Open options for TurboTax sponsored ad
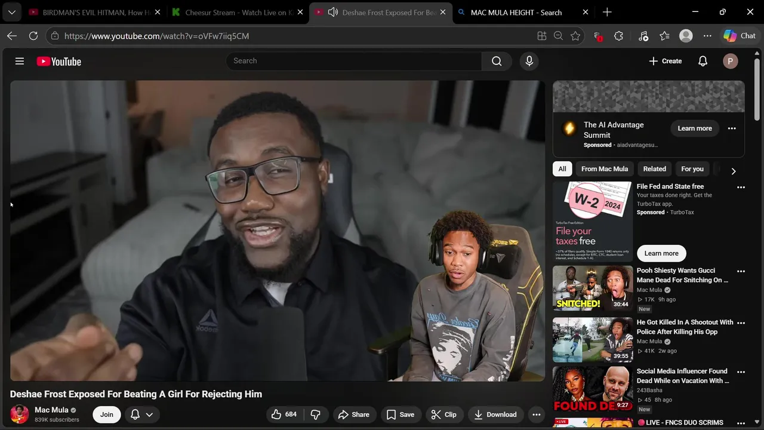 pyautogui.click(x=741, y=187)
